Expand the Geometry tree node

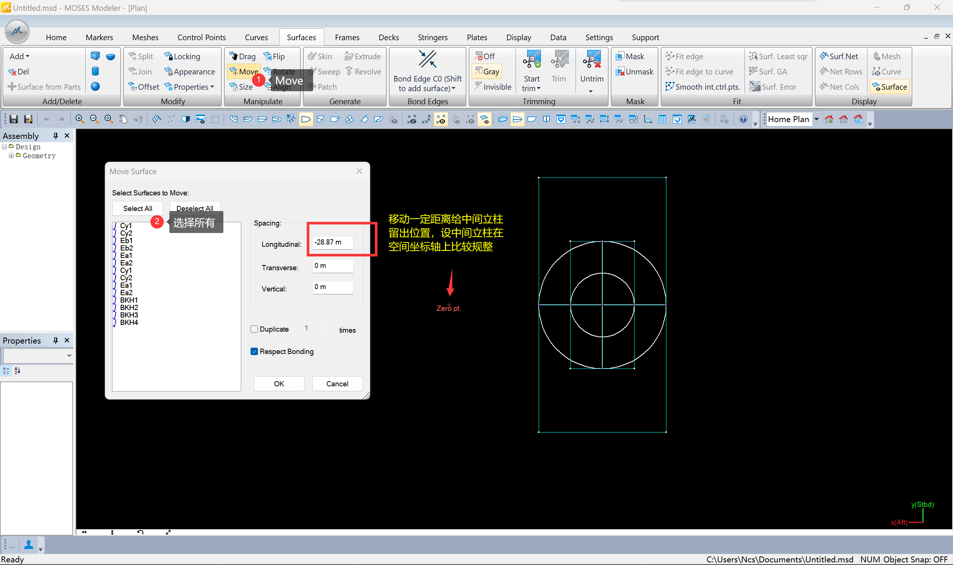coord(11,156)
